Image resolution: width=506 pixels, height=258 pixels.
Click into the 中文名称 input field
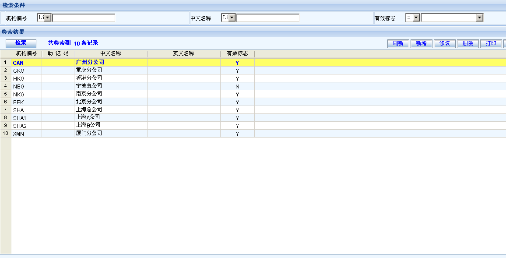tap(268, 18)
